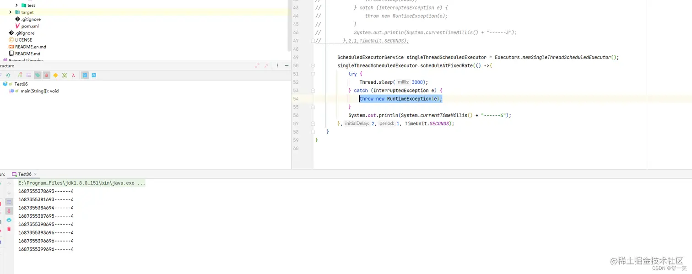The image size is (692, 274).
Task: Click the markdown icon of README.en.md
Action: click(x=11, y=47)
